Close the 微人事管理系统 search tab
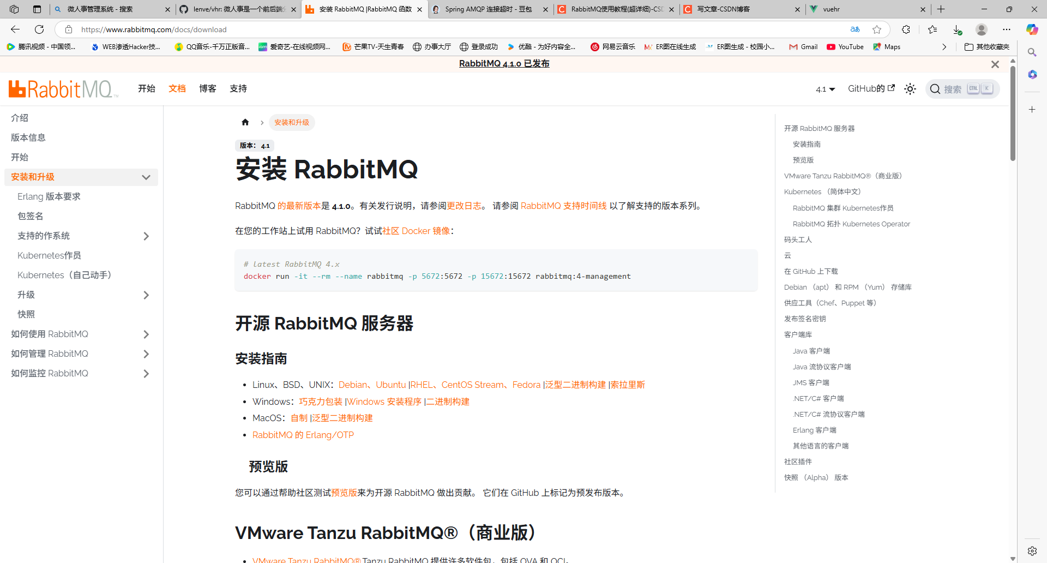 167,9
